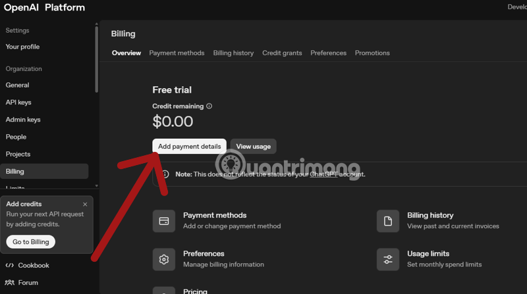
Task: Click the sidebar scroll up arrow
Action: coord(96,24)
